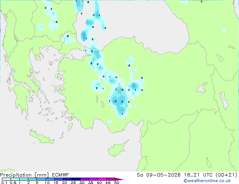Select the 5–10 mm legend swatch
239x184 pixels.
tap(41, 179)
